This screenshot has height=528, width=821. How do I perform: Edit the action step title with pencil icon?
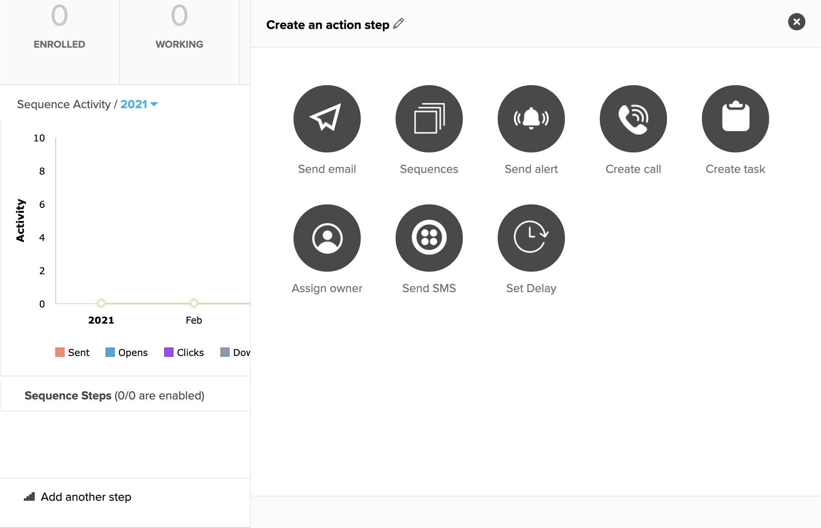click(x=399, y=24)
